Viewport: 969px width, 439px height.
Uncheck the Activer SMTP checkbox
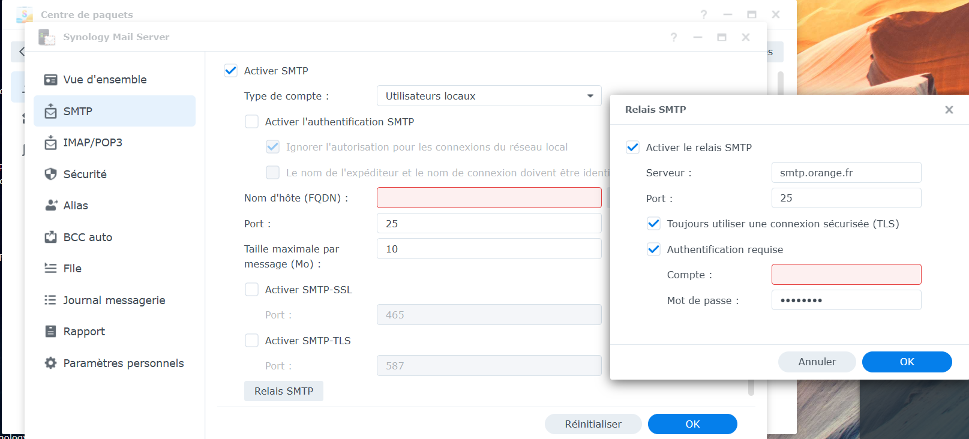click(x=231, y=71)
